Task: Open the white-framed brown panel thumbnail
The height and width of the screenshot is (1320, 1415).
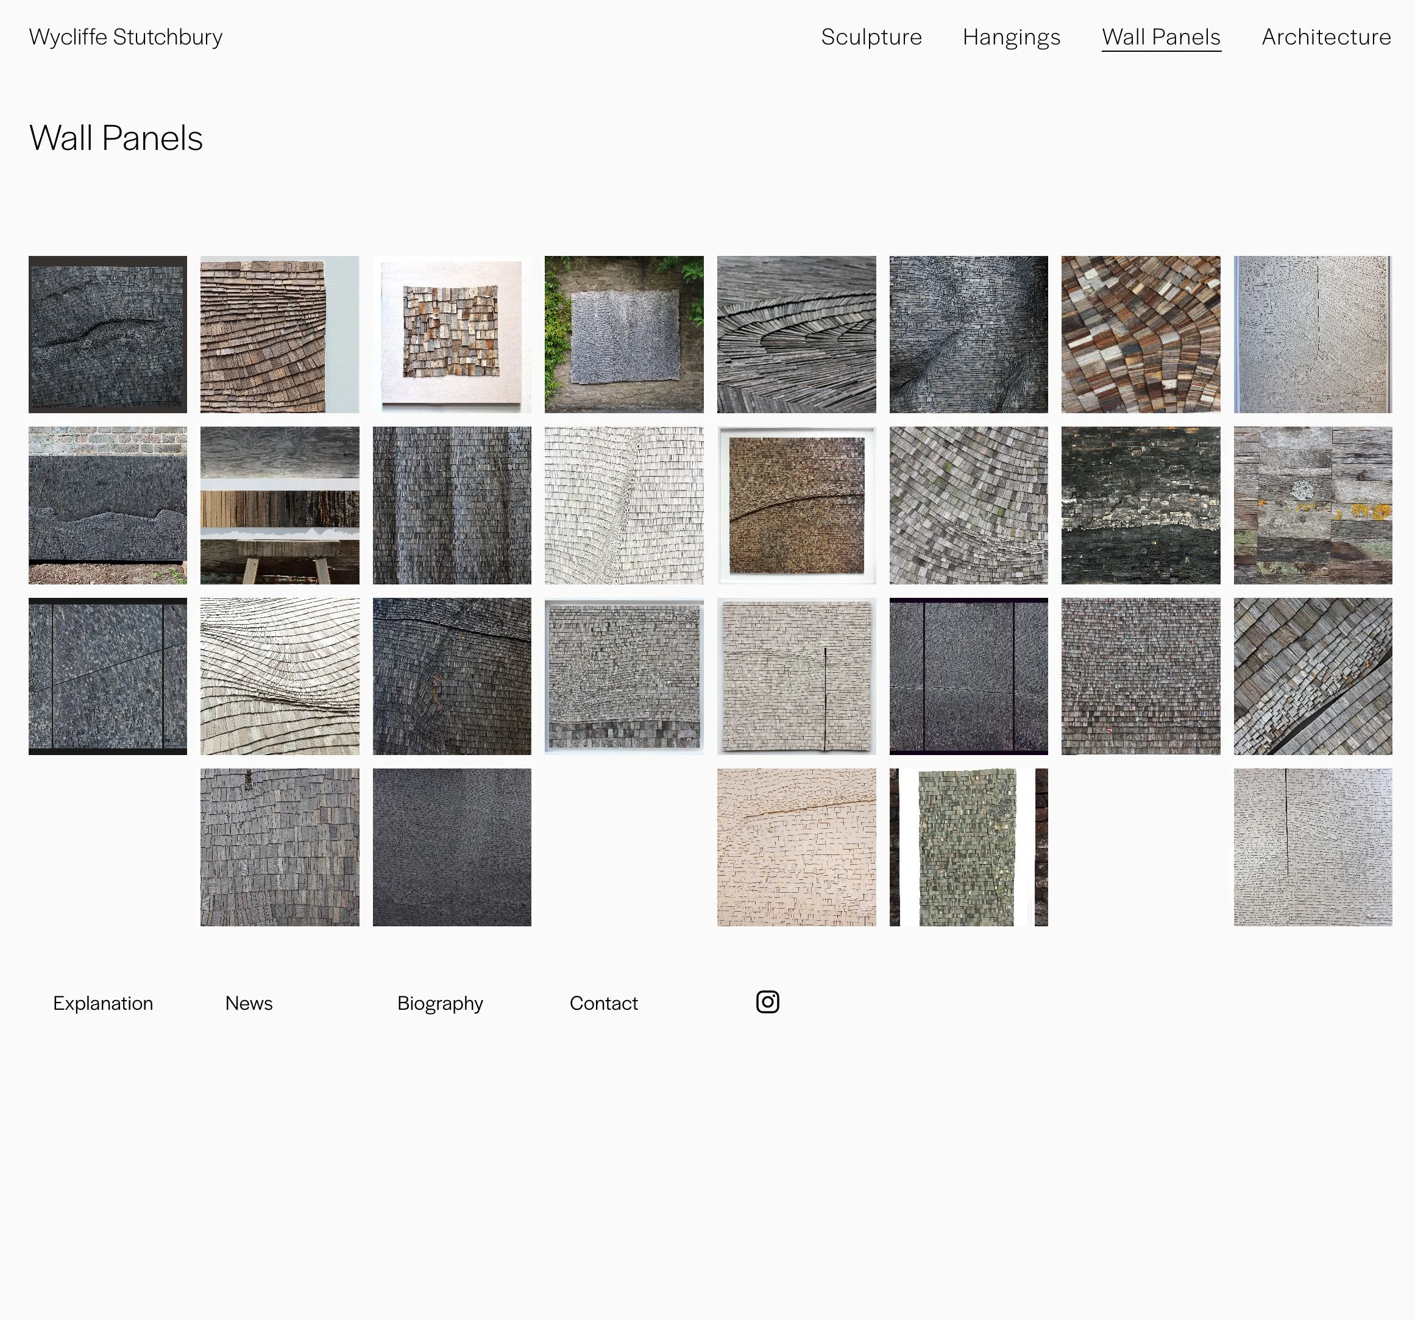Action: [x=796, y=505]
